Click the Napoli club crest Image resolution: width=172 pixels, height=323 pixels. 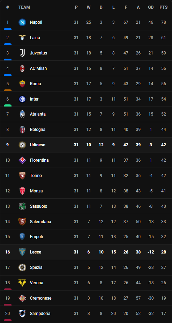tap(22, 22)
